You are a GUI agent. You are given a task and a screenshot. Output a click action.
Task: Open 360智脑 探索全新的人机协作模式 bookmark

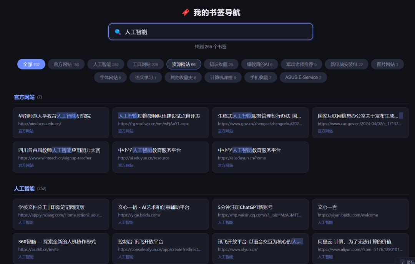pos(61,249)
